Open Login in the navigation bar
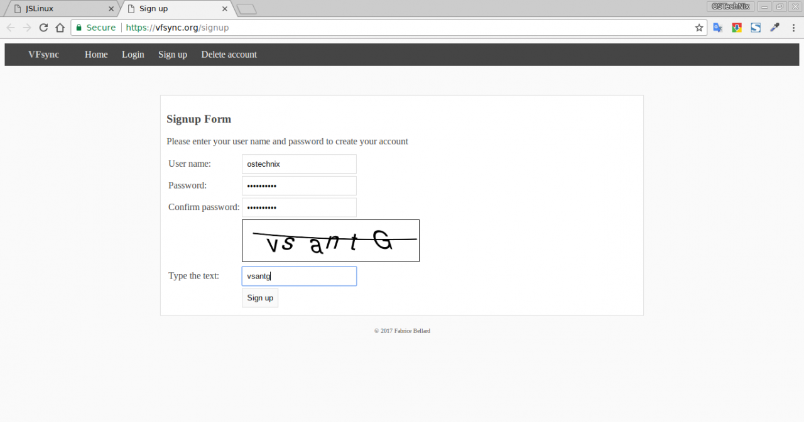The height and width of the screenshot is (422, 804). pyautogui.click(x=133, y=55)
